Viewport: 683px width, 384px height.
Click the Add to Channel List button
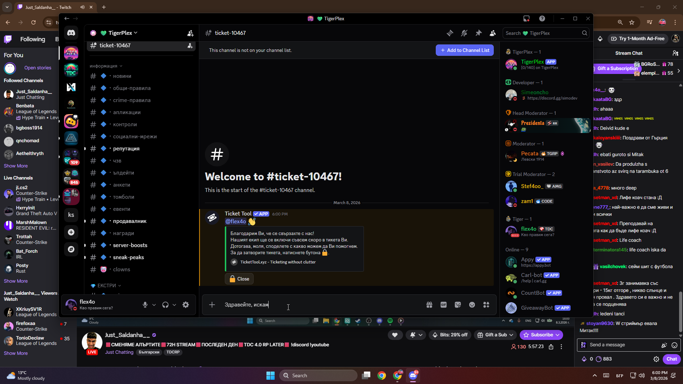(x=465, y=50)
